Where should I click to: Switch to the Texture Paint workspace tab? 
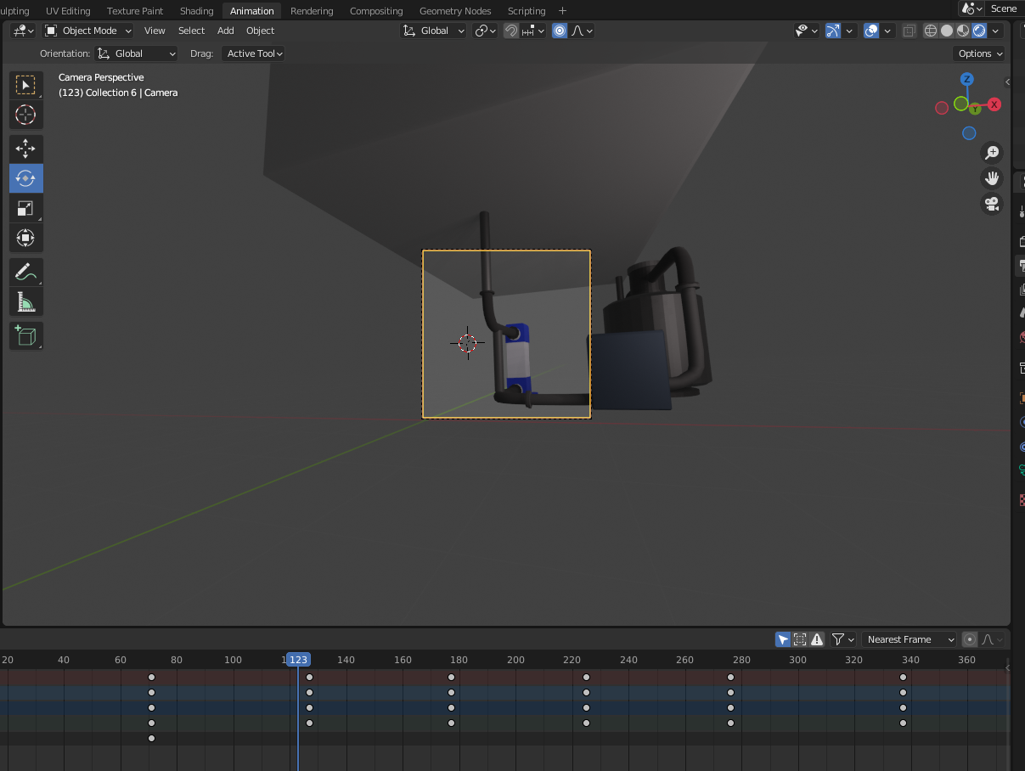[135, 11]
